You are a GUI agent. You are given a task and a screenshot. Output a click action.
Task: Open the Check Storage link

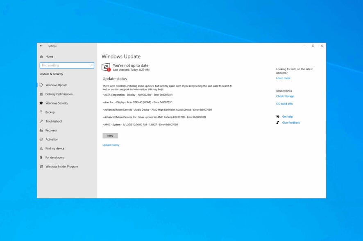(285, 96)
